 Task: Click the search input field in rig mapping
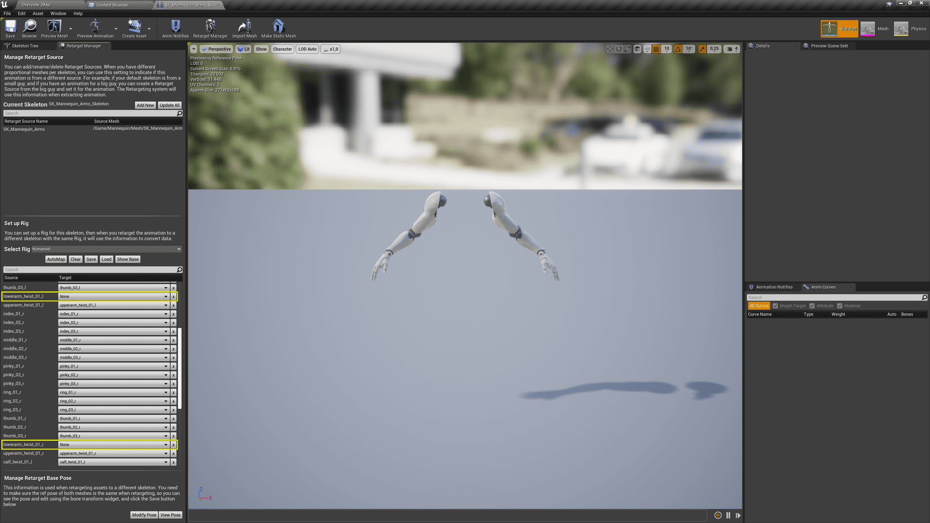point(92,269)
